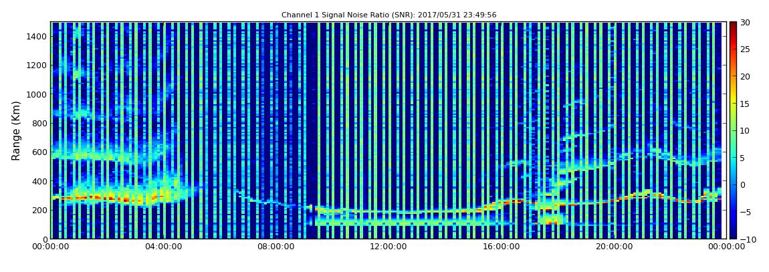Click the colorbar value -5
The image size is (769, 272).
[745, 213]
